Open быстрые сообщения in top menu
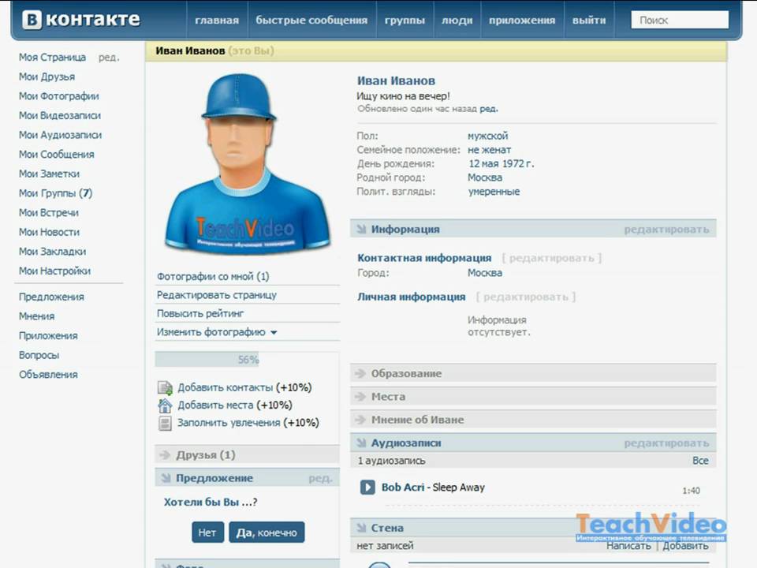The image size is (757, 568). (311, 21)
